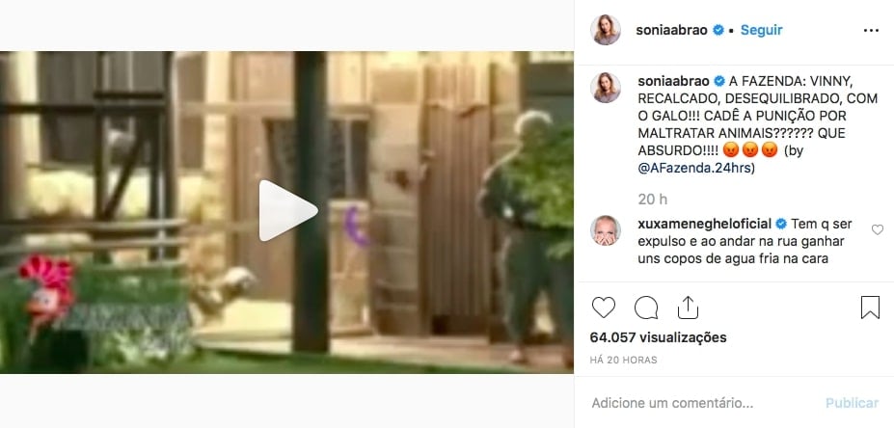This screenshot has width=894, height=428.
Task: Open the xuxameneghel­oficial username link
Action: (x=704, y=224)
